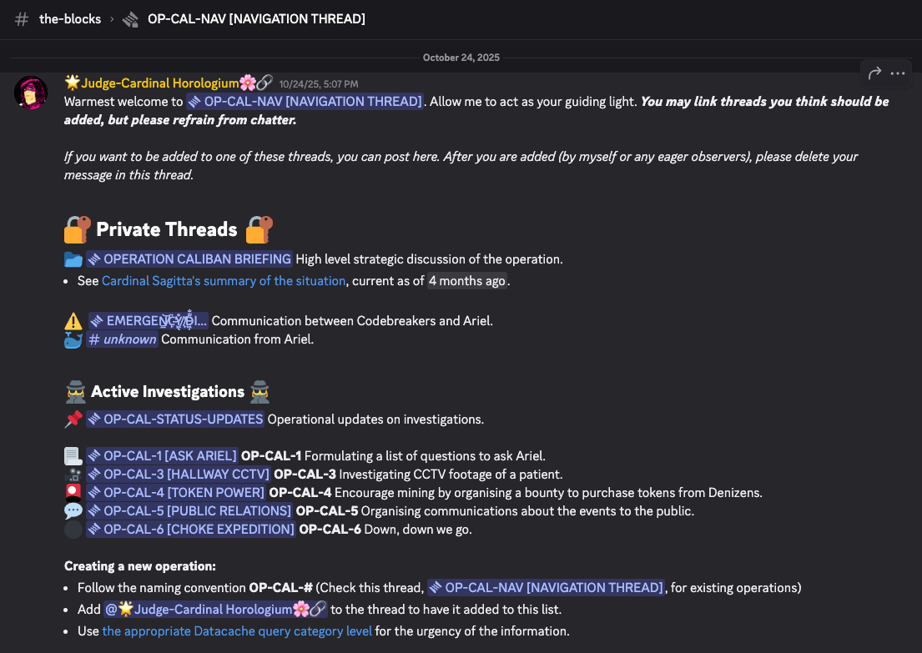Click Judge-Cardinal Horologium's profile avatar

coord(31,92)
